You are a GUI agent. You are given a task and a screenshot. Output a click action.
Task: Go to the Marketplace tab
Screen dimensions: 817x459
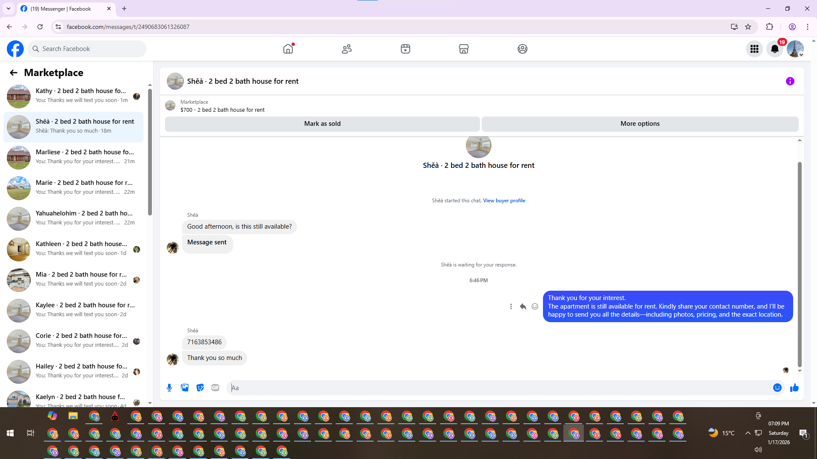tap(464, 49)
